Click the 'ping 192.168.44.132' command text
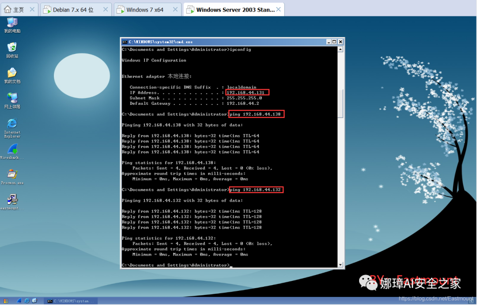Viewport: 477px width, 305px height. point(255,190)
